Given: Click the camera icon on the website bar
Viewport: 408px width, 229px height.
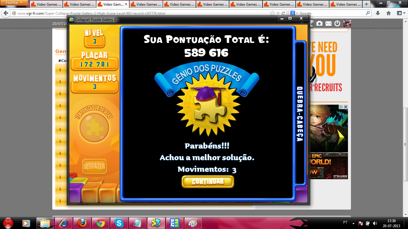Looking at the screenshot, I should 320,23.
